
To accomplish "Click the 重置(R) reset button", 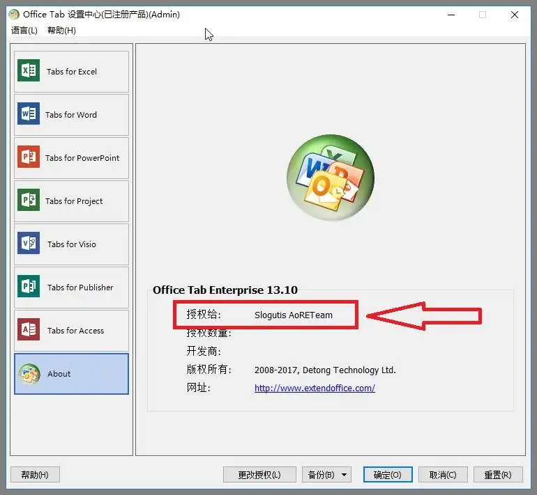I will coord(498,475).
